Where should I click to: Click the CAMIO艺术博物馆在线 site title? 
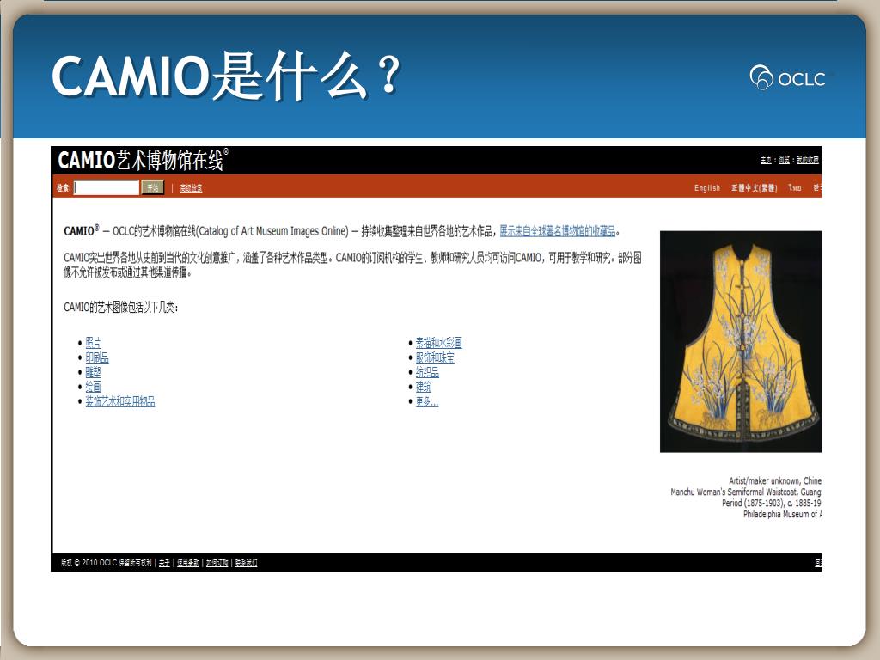pyautogui.click(x=144, y=160)
